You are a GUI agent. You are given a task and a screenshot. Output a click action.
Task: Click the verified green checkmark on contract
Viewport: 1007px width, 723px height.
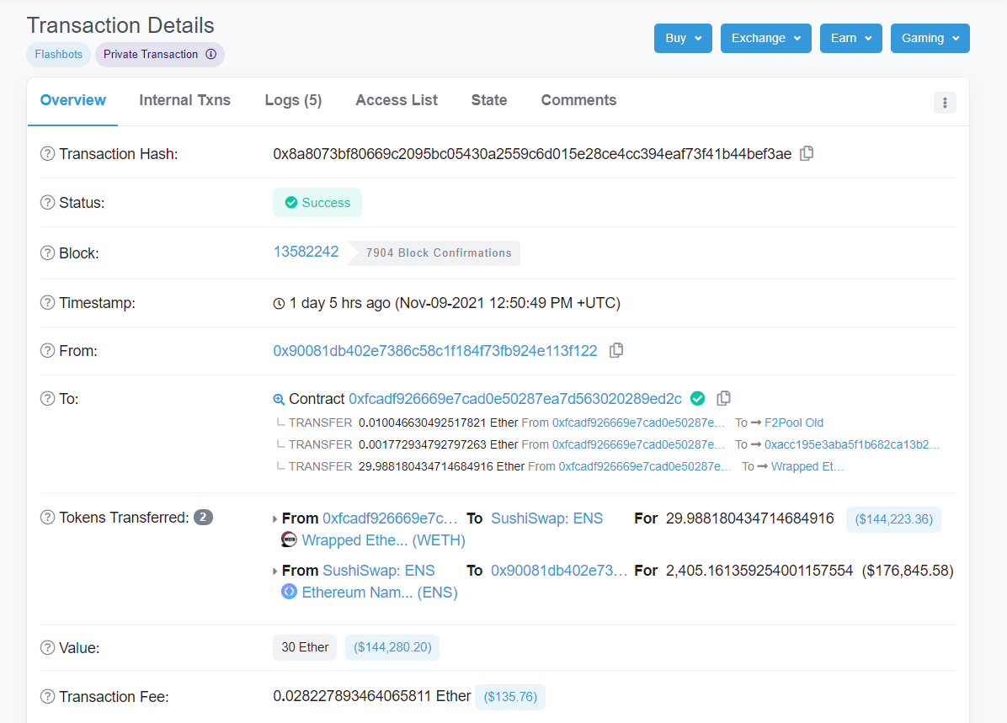coord(697,399)
